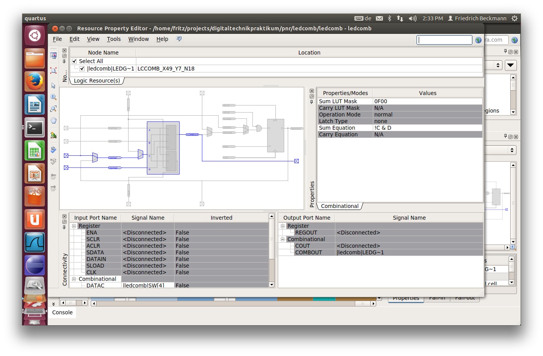This screenshot has width=543, height=356.
Task: Collapse the Combinational group in output ports
Action: pyautogui.click(x=283, y=239)
